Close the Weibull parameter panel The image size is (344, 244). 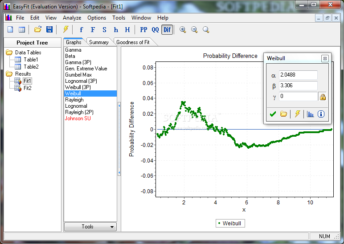tap(325, 58)
